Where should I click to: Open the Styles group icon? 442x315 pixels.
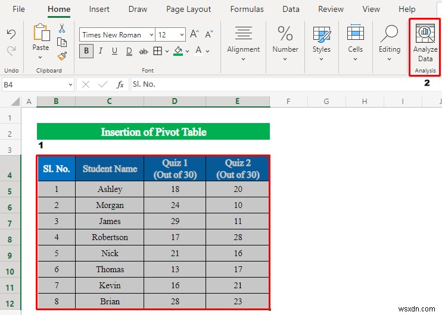pyautogui.click(x=321, y=34)
